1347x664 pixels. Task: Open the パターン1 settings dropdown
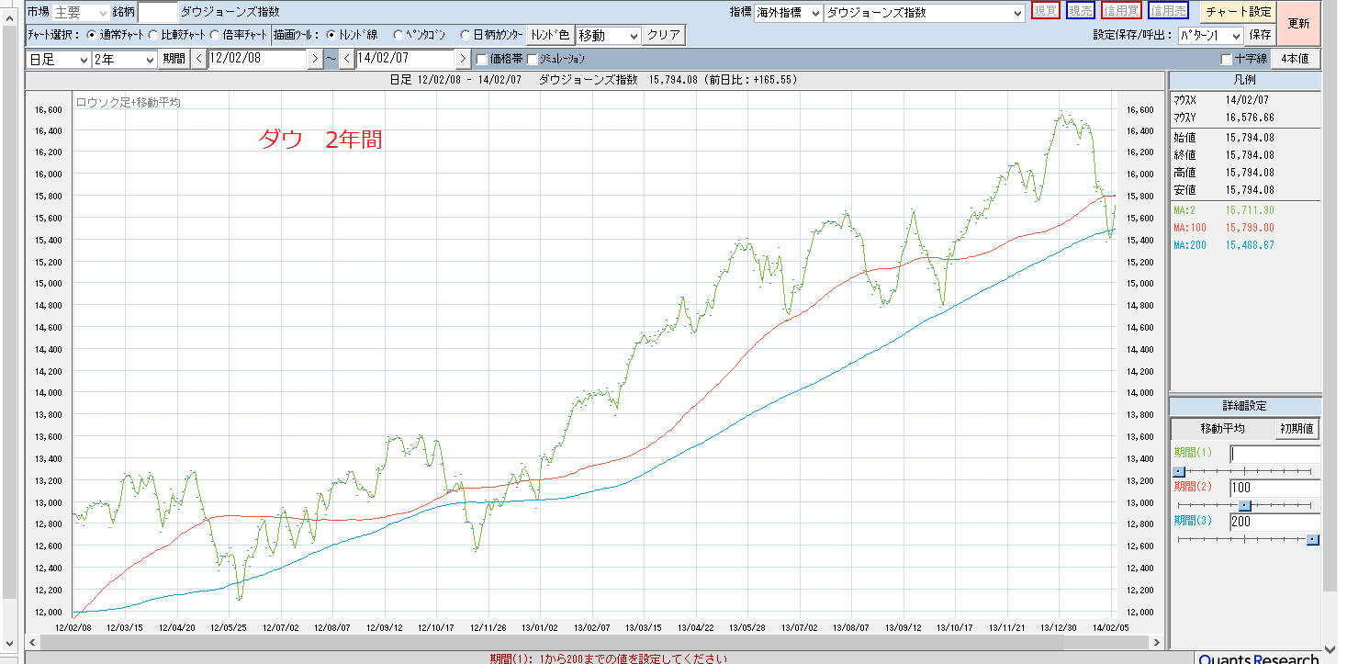tap(1210, 35)
